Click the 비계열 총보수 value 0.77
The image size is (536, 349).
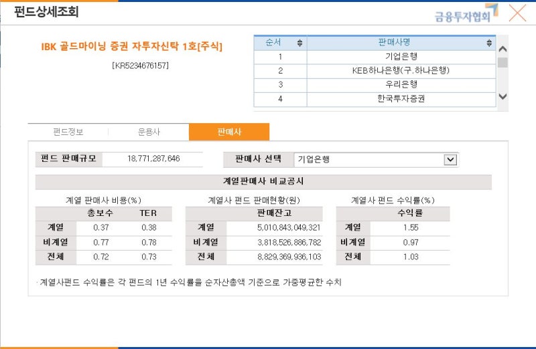click(101, 243)
